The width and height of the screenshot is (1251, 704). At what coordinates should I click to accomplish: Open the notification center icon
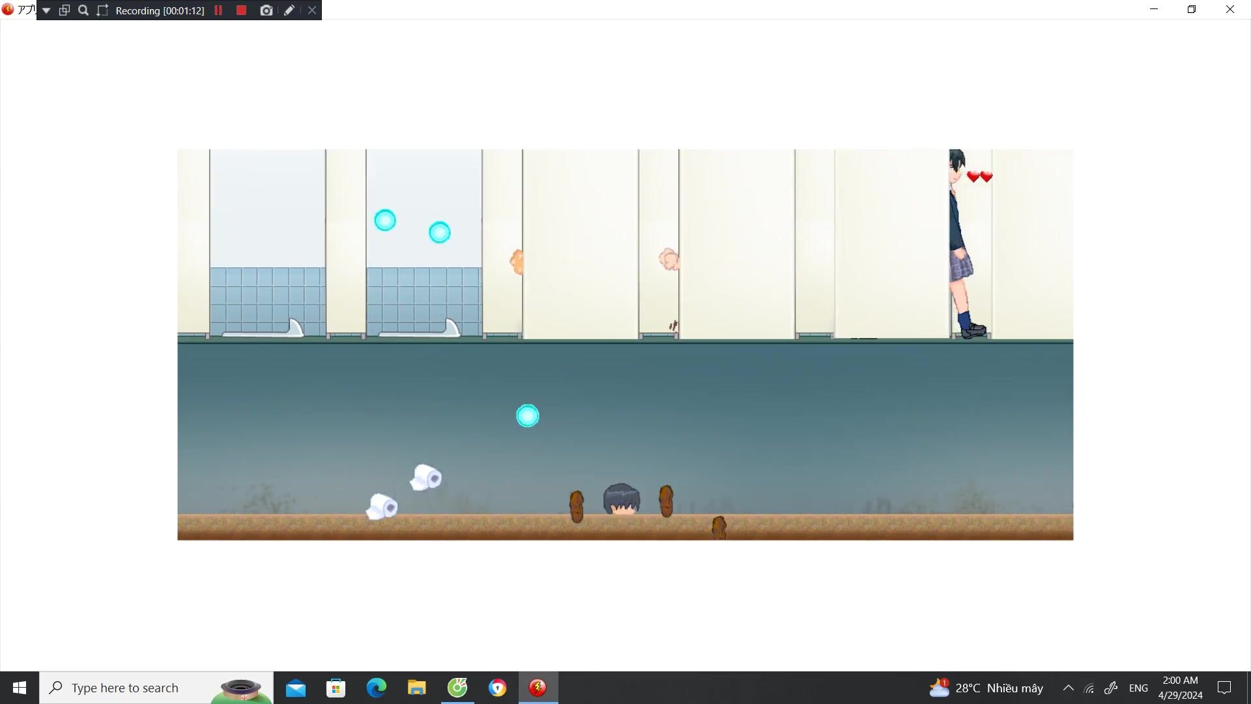coord(1224,688)
